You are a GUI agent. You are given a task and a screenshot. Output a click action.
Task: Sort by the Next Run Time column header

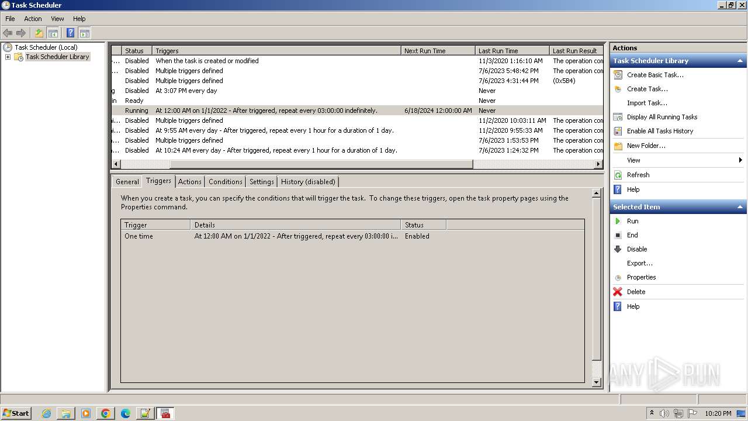tap(438, 51)
